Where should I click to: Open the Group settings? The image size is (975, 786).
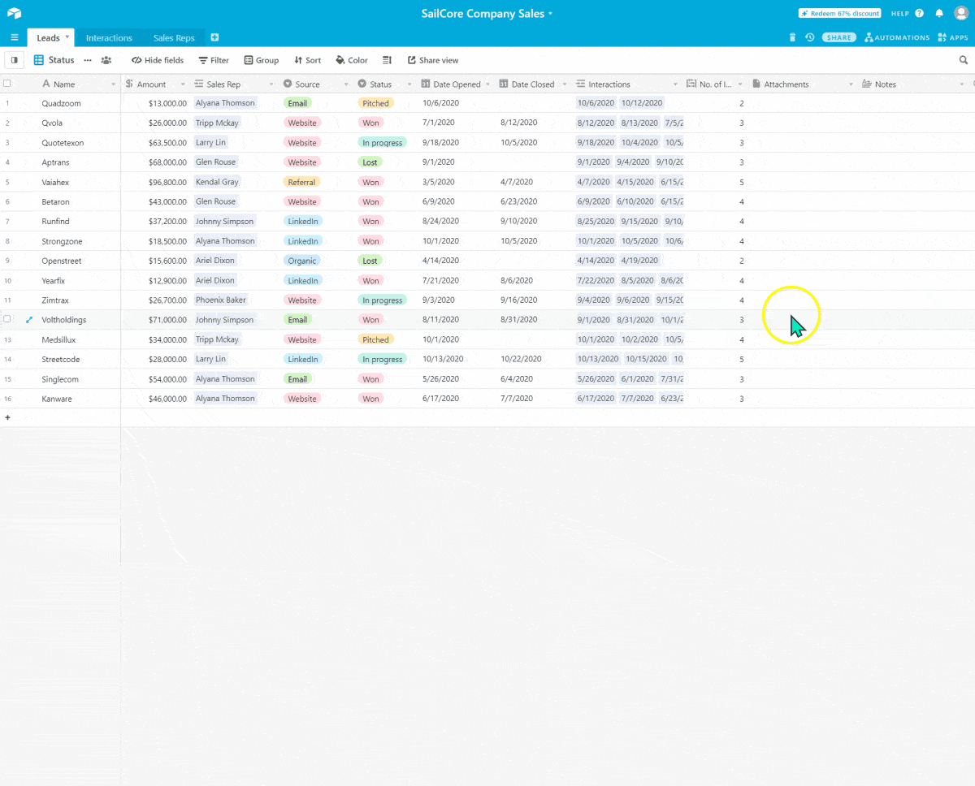pos(261,59)
